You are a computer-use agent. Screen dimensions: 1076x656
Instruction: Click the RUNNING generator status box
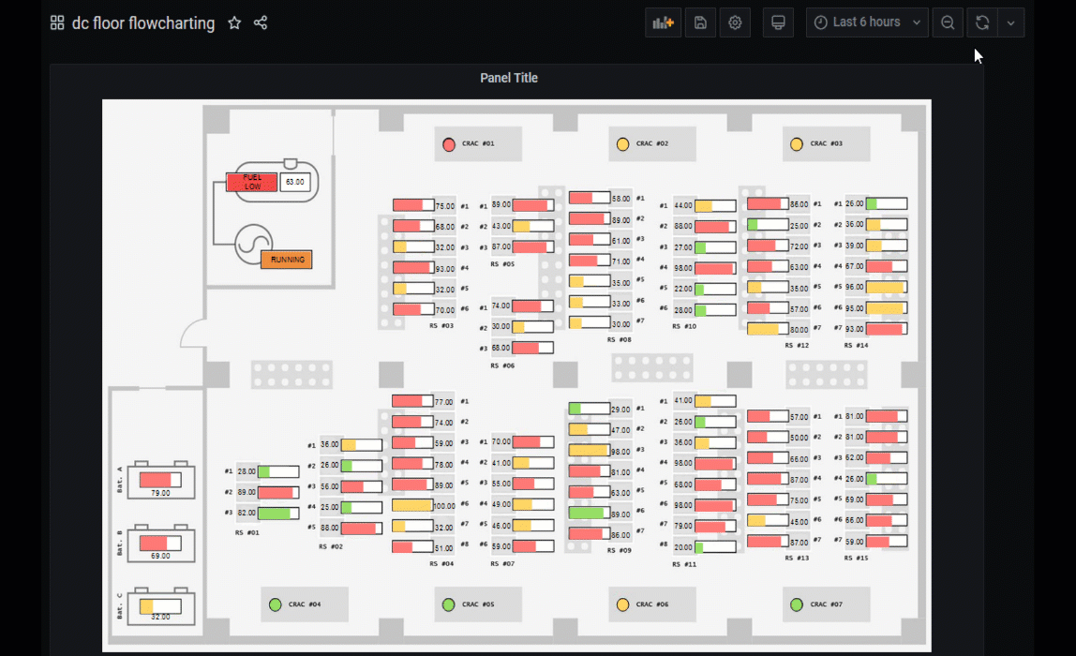point(286,260)
